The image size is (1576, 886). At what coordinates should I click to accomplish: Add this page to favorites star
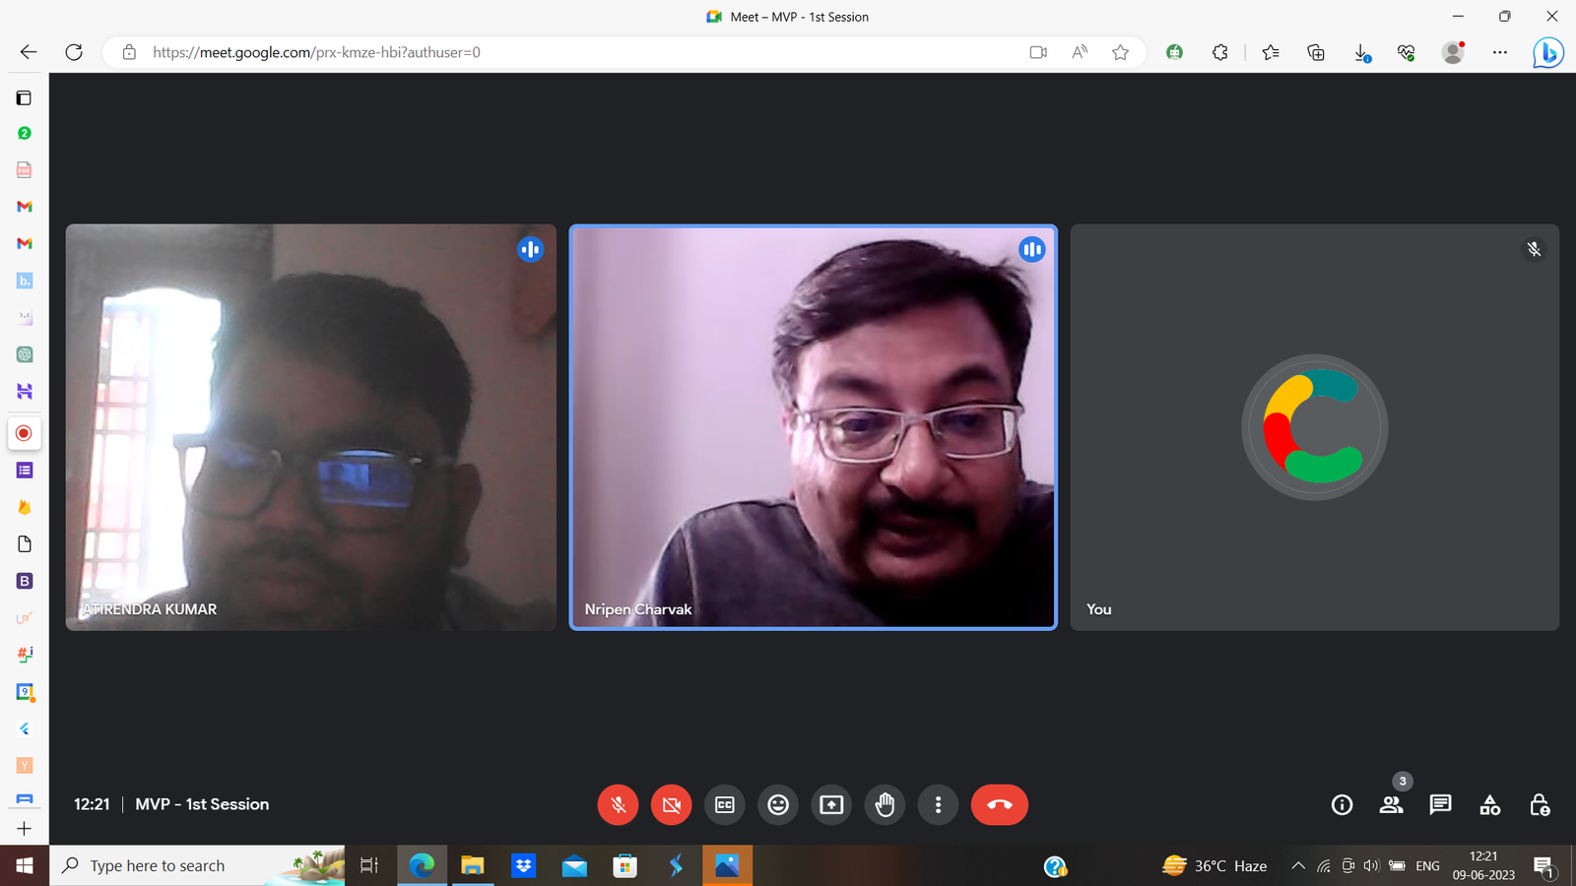[1120, 52]
